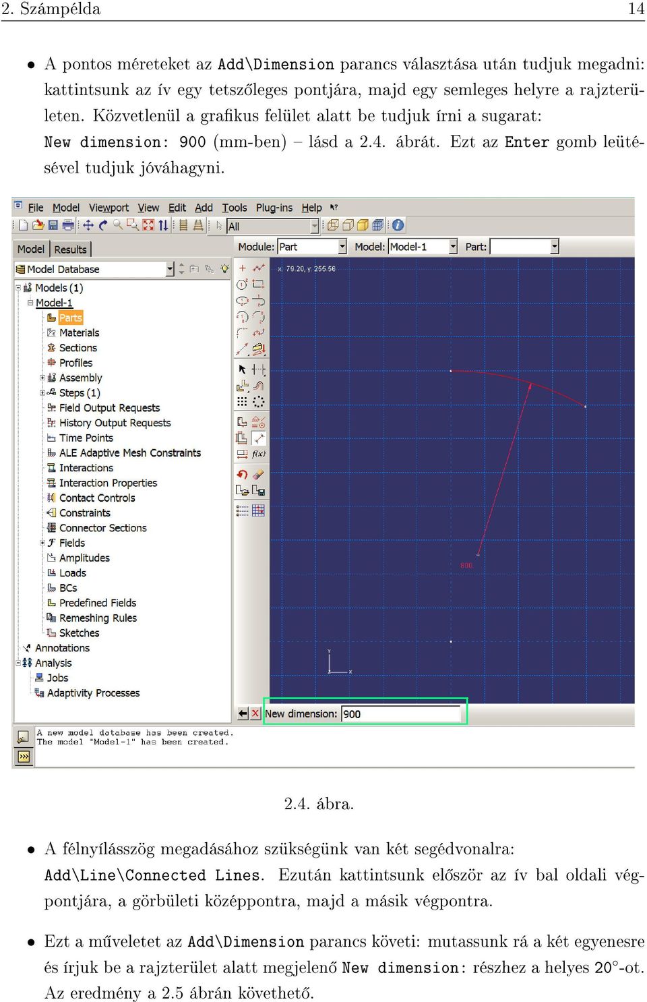Click the context help arrow-question icon
The image size is (647, 1002).
pos(334,208)
